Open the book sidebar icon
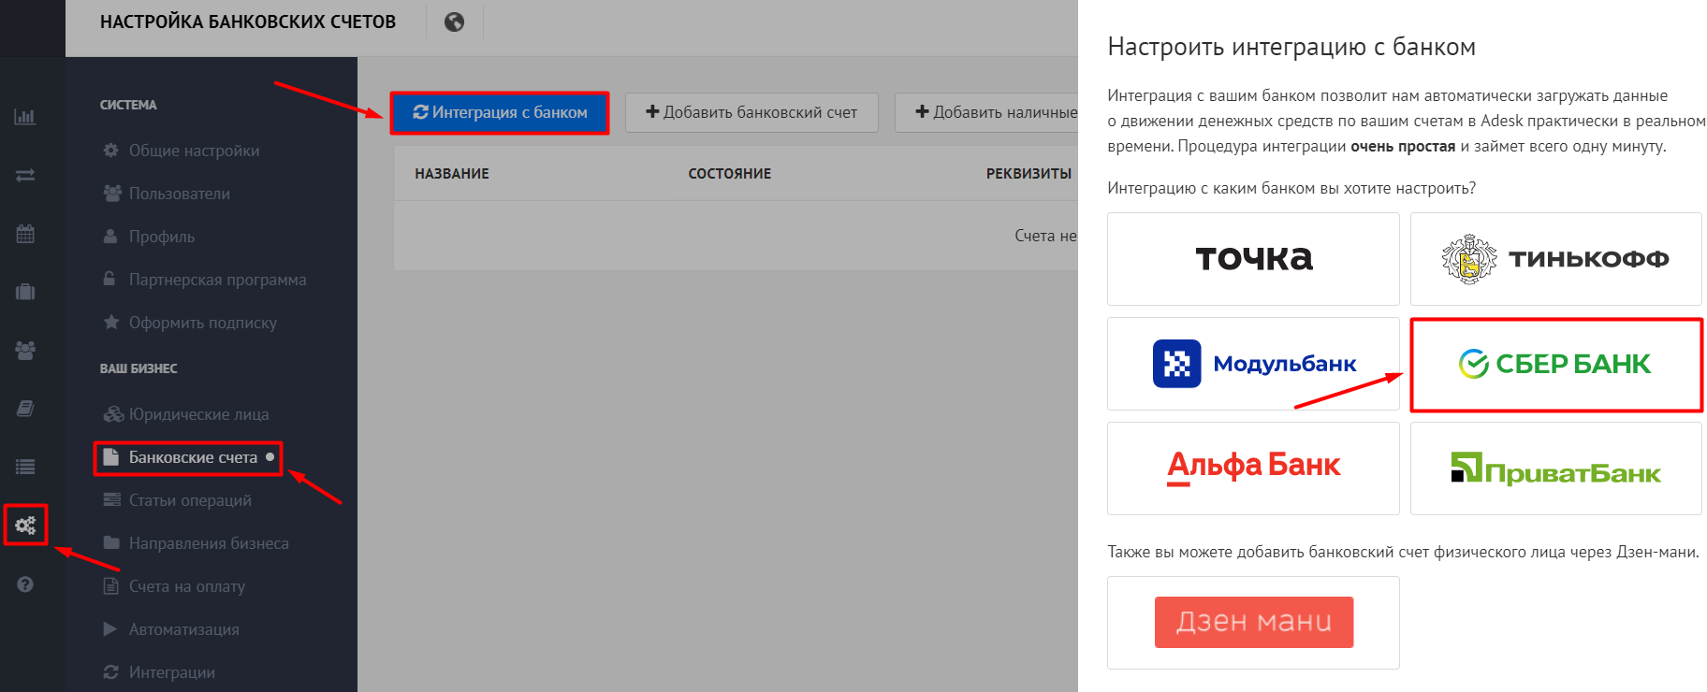 click(25, 409)
